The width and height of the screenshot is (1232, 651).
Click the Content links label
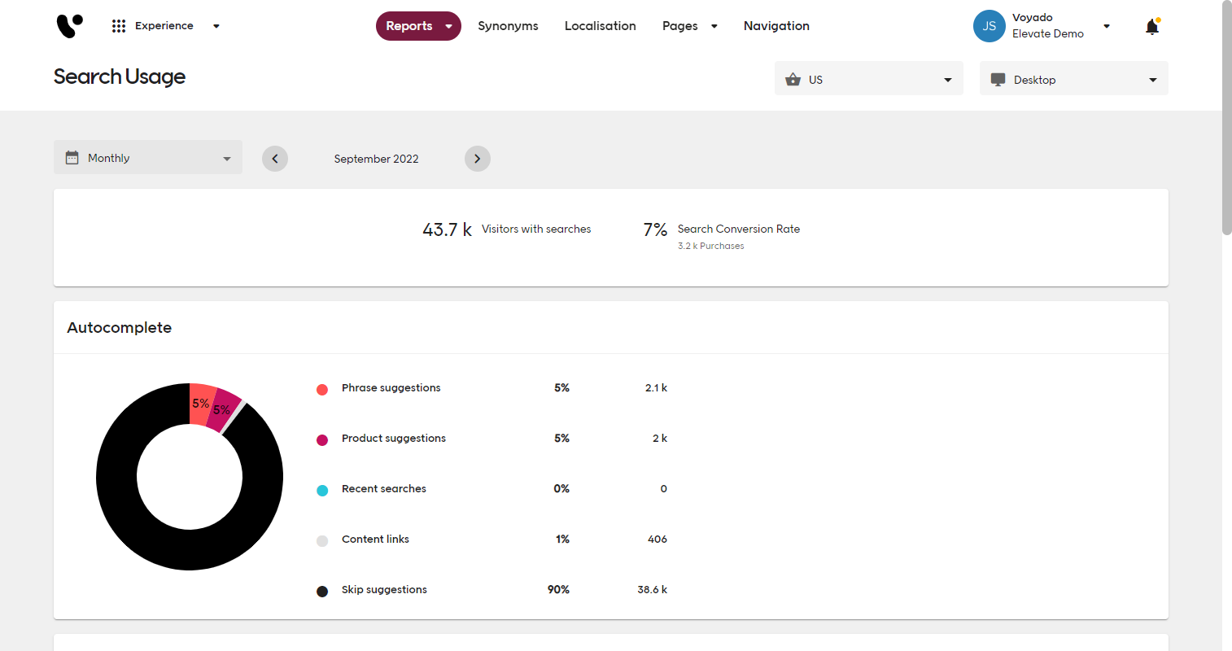tap(375, 540)
